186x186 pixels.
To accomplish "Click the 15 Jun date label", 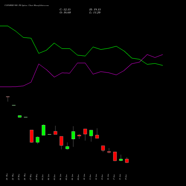I will pos(102,177).
